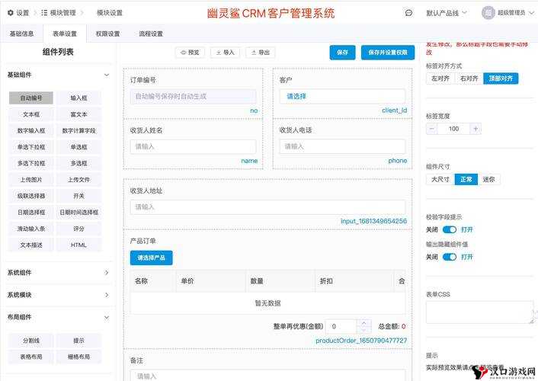Switch to 基础信息 tab
This screenshot has width=538, height=381.
click(x=21, y=34)
